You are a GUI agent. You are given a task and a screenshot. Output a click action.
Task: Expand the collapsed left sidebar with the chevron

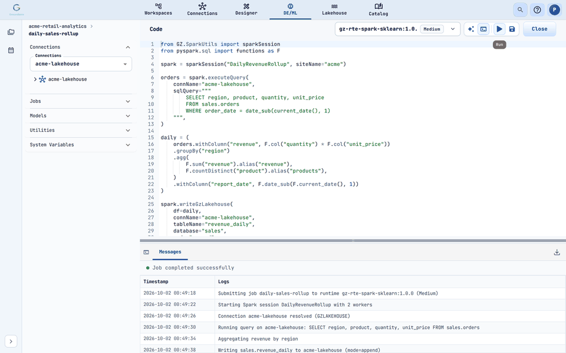point(11,341)
